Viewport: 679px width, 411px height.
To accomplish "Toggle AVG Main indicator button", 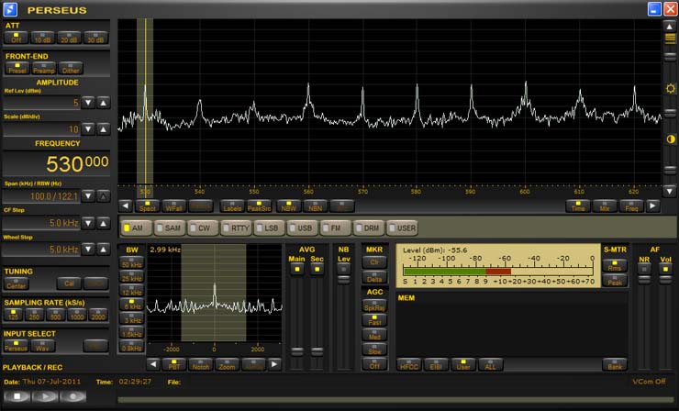I will (x=297, y=270).
